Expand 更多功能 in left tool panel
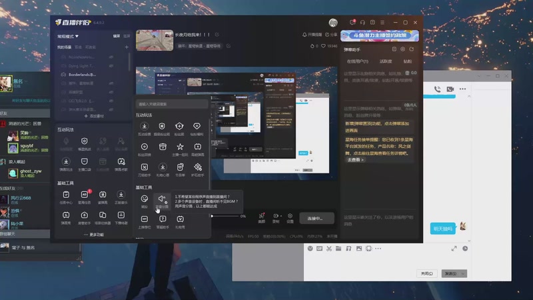The height and width of the screenshot is (300, 533). [94, 235]
